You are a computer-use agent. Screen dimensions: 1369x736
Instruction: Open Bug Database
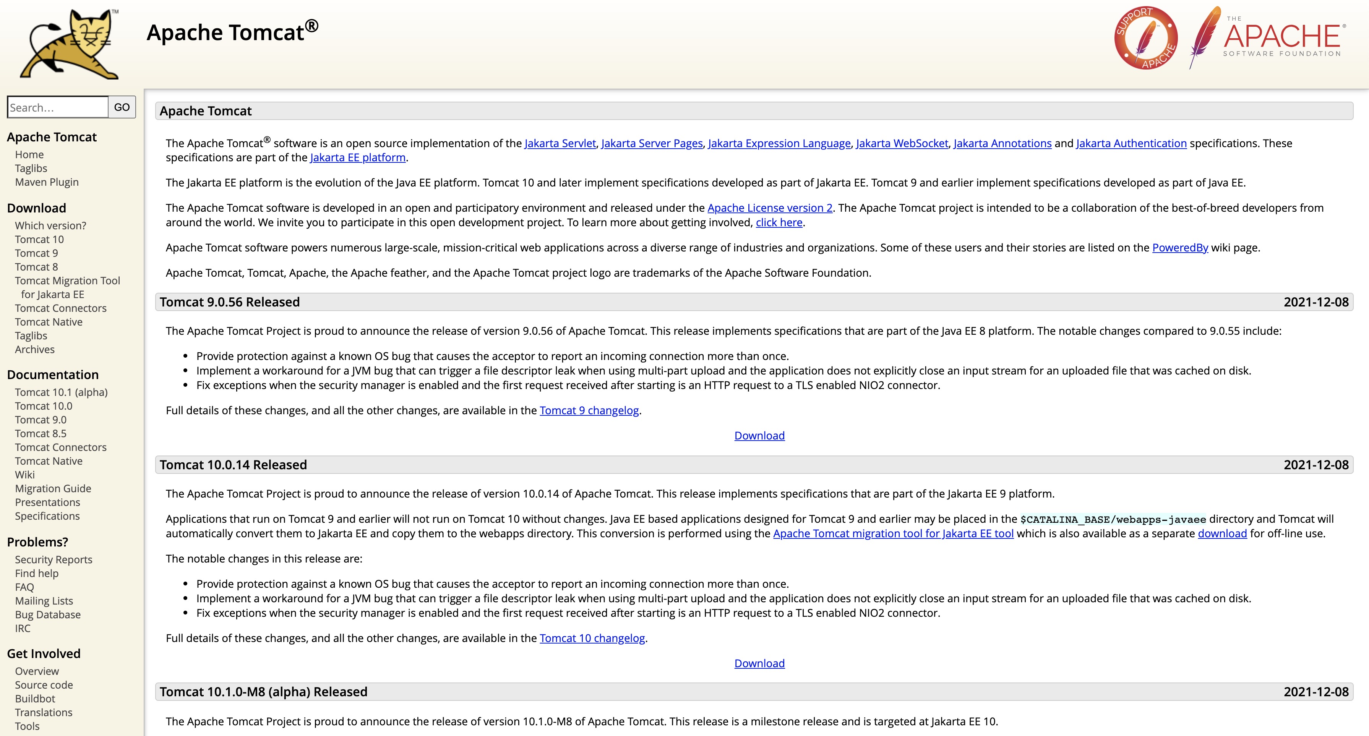tap(48, 615)
